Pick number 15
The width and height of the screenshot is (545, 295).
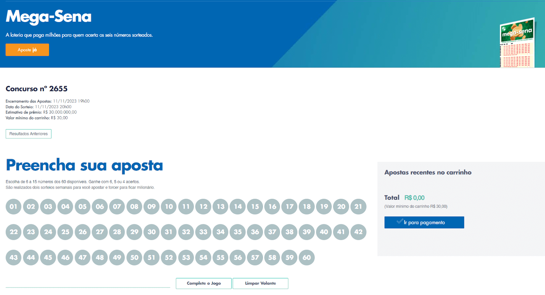coord(255,207)
